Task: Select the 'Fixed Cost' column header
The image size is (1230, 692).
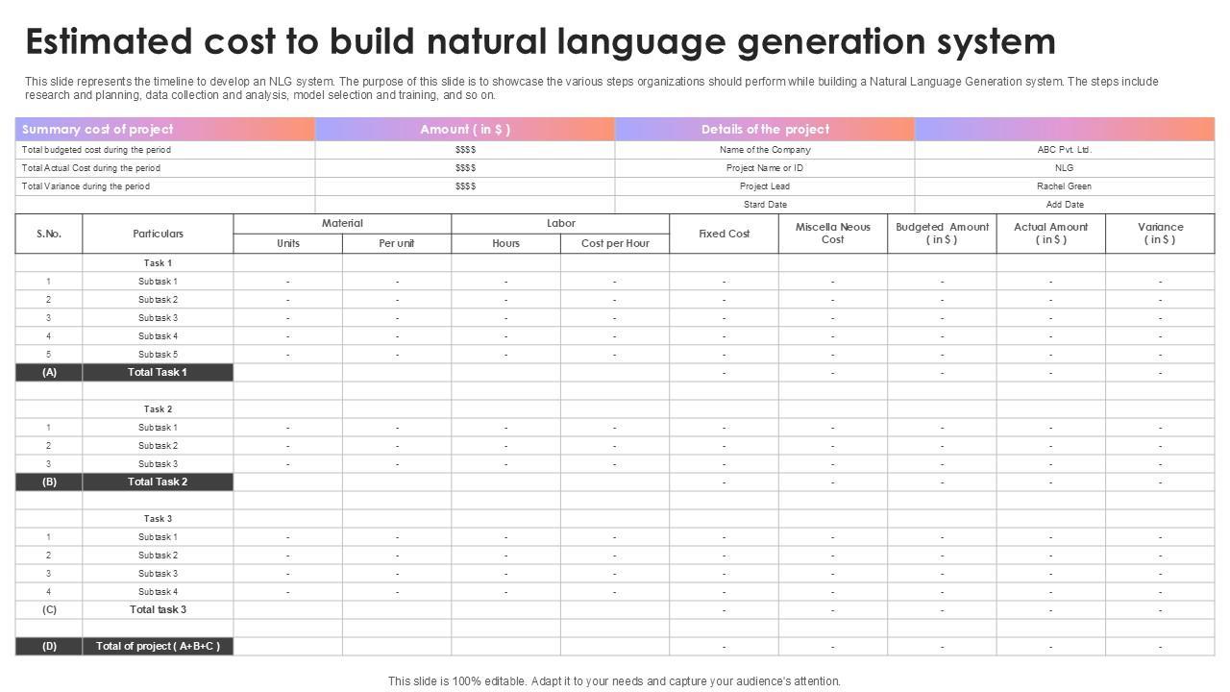Action: [x=724, y=234]
